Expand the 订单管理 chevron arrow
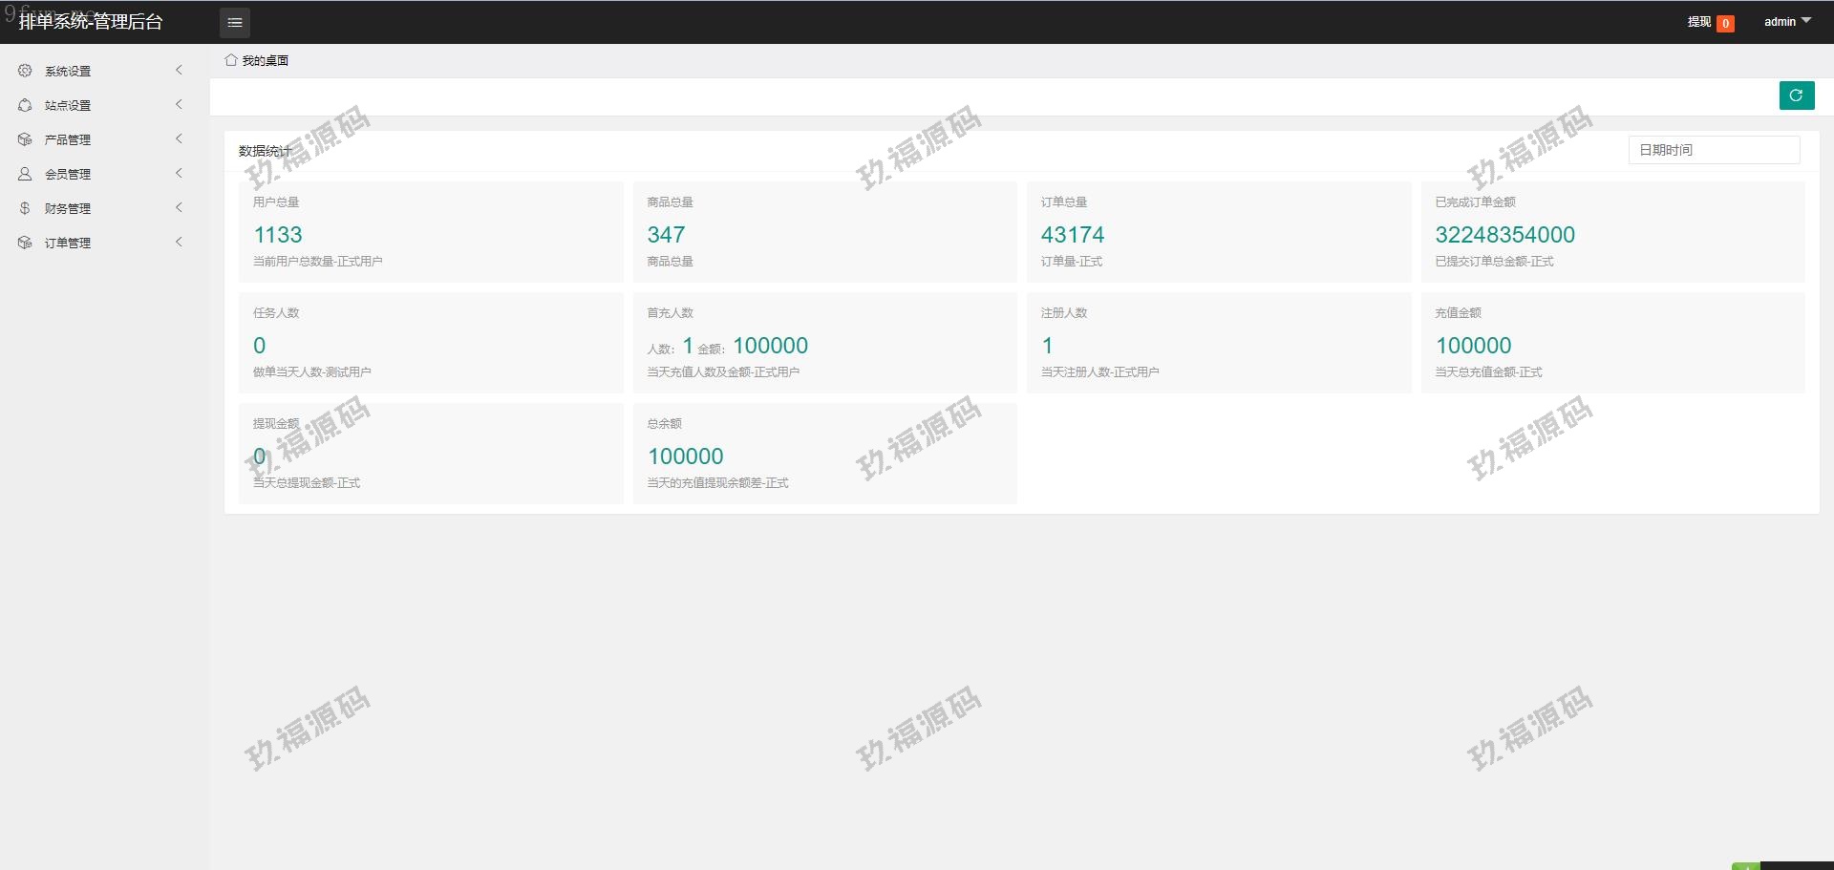 click(179, 243)
